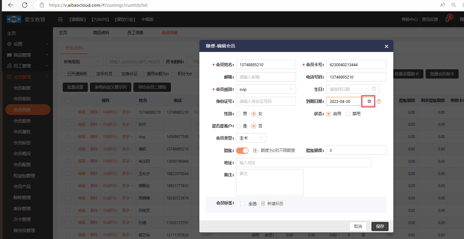Open the member level svip dropdown
The width and height of the screenshot is (464, 239).
[266, 89]
